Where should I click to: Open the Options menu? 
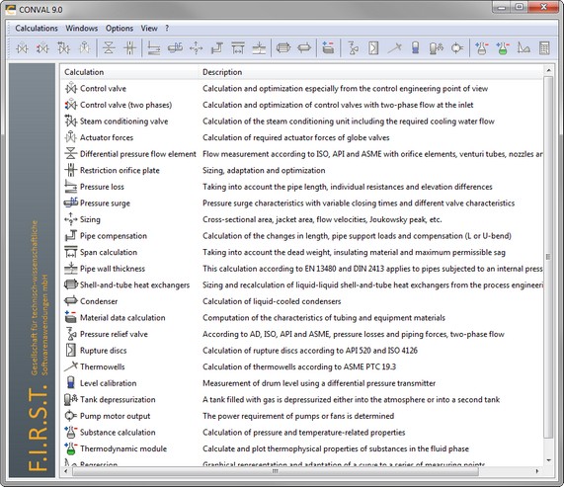click(120, 28)
